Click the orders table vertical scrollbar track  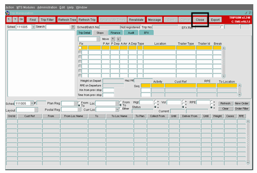pyautogui.click(x=248, y=142)
